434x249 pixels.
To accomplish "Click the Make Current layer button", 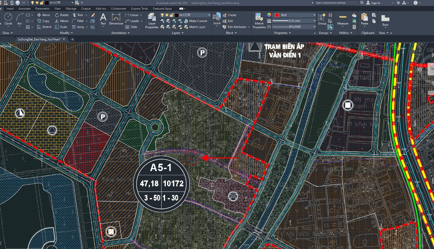I will [x=195, y=21].
